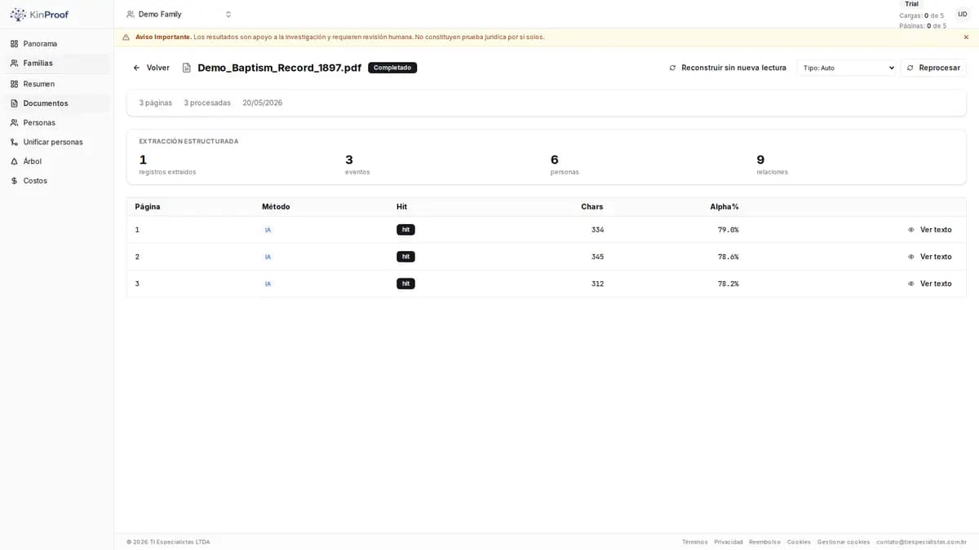View text for page 3
The width and height of the screenshot is (979, 550).
930,284
